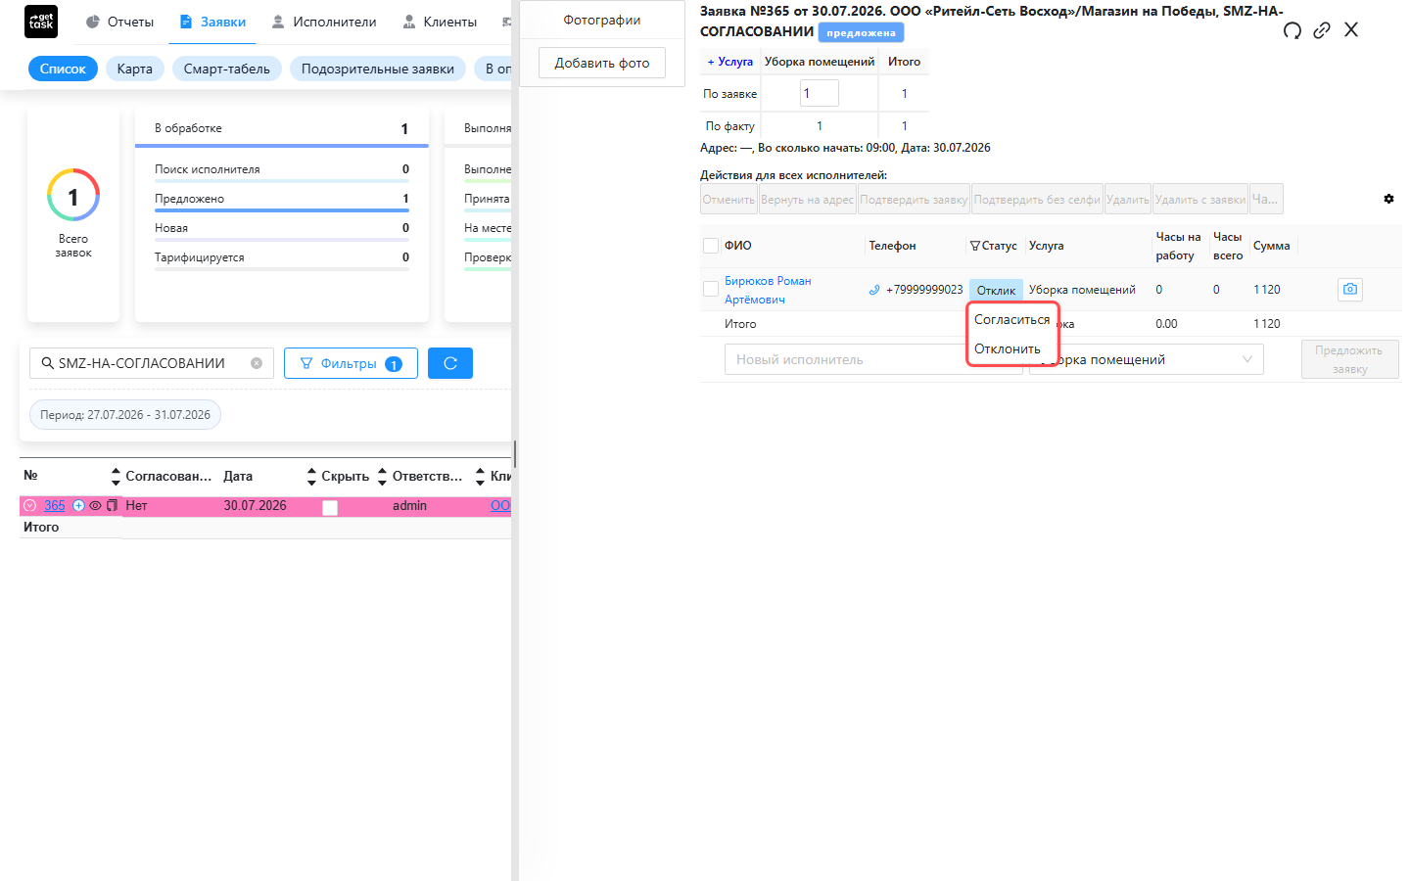The width and height of the screenshot is (1410, 881).
Task: Click the Новый исполнитель input field
Action: click(846, 359)
